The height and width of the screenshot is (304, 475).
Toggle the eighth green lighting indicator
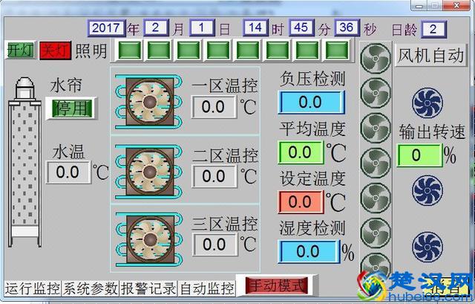[337, 51]
